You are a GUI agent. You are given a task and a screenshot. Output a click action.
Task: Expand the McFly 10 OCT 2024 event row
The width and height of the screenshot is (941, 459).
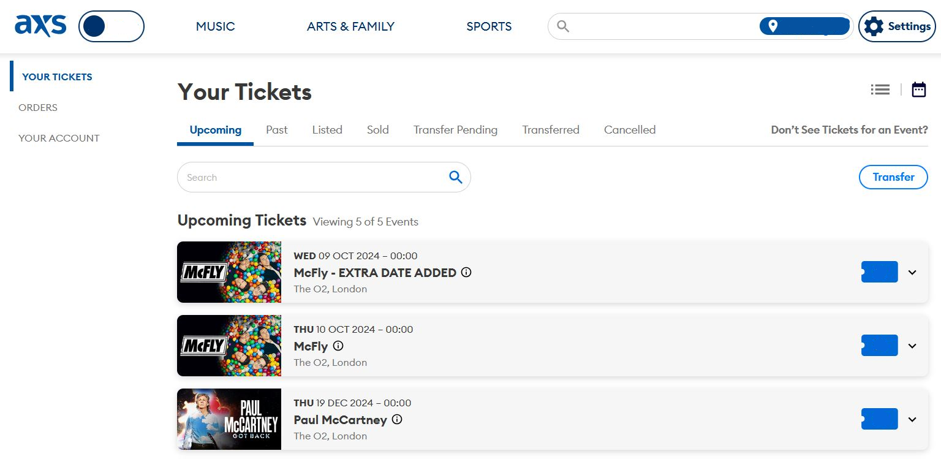click(912, 346)
